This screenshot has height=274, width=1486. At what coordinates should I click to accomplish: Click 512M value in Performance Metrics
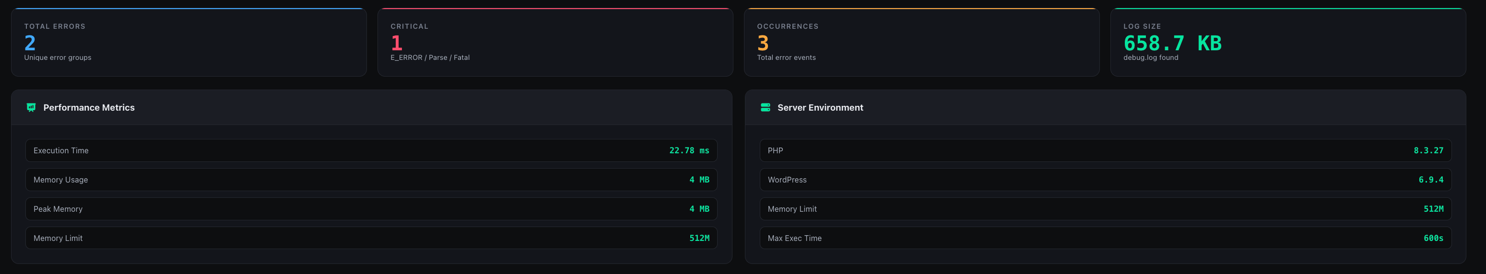click(699, 238)
